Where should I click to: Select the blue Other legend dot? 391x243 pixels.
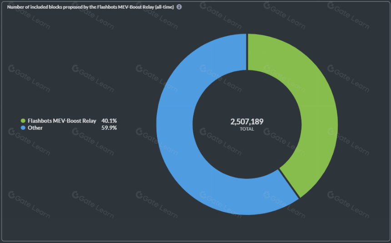23,128
